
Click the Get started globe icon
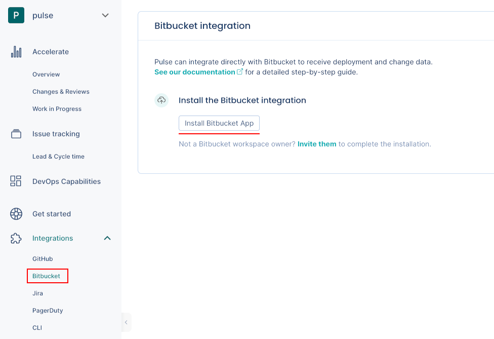pyautogui.click(x=16, y=213)
